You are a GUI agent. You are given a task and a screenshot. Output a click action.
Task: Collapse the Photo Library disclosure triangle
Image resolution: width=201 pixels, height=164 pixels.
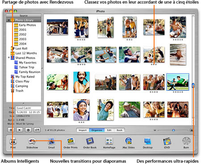[9, 20]
